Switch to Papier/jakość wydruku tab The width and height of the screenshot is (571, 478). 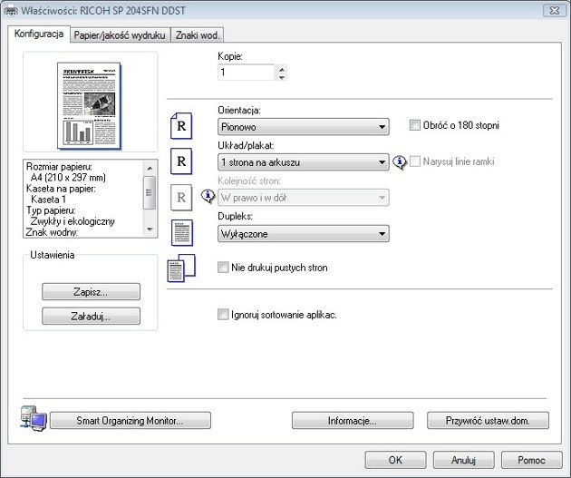(120, 35)
